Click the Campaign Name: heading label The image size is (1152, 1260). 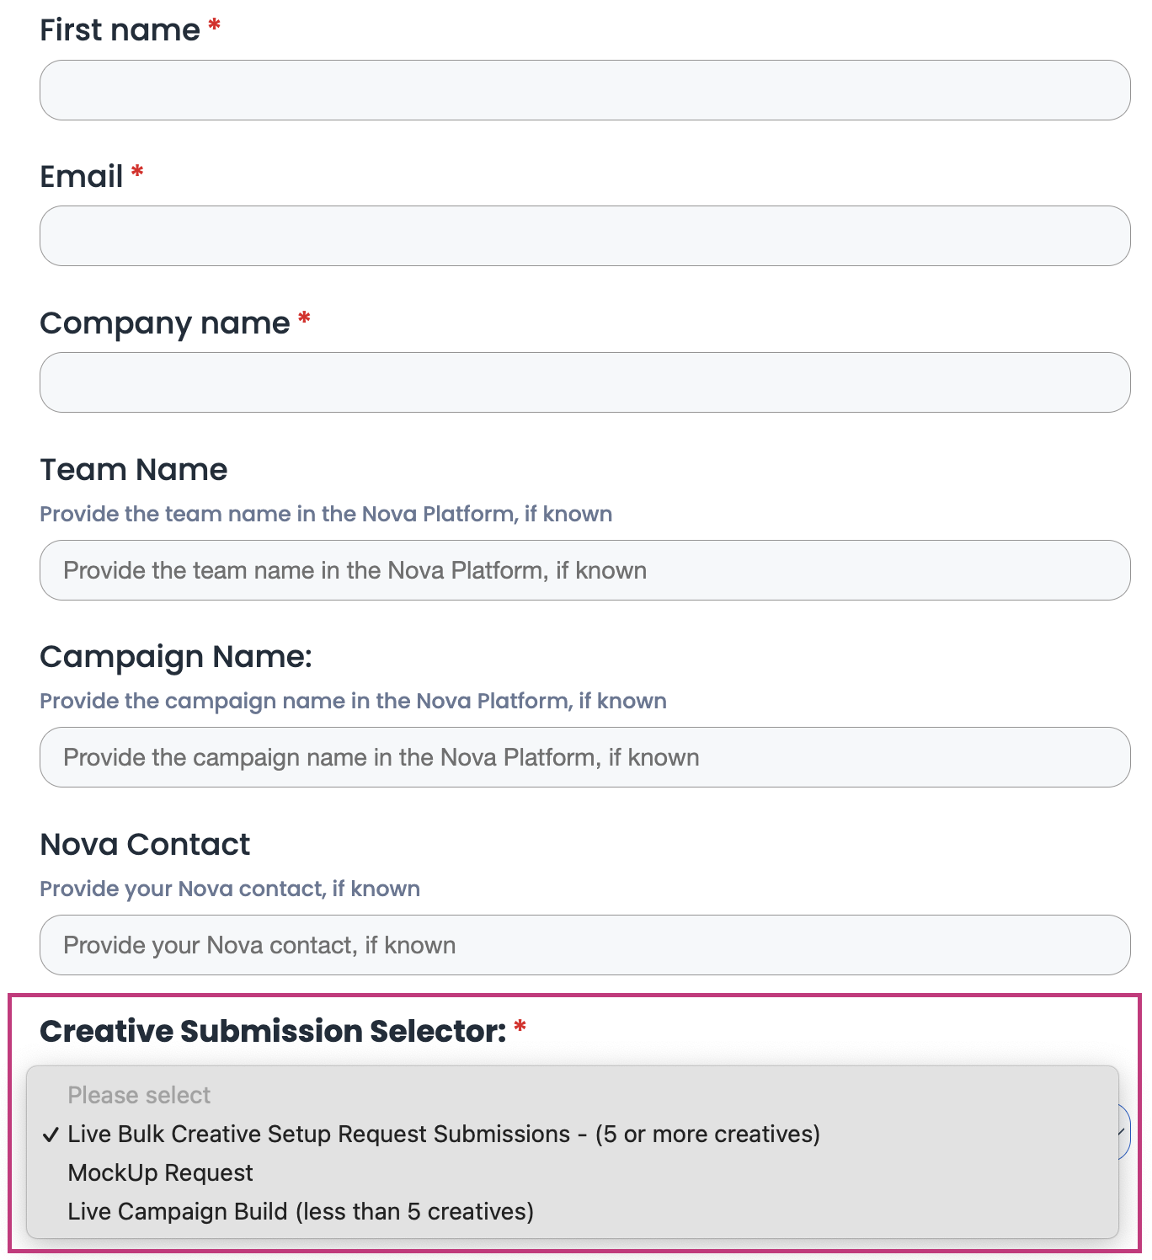tap(176, 657)
